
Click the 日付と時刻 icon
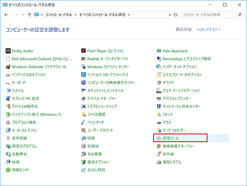click(83, 170)
